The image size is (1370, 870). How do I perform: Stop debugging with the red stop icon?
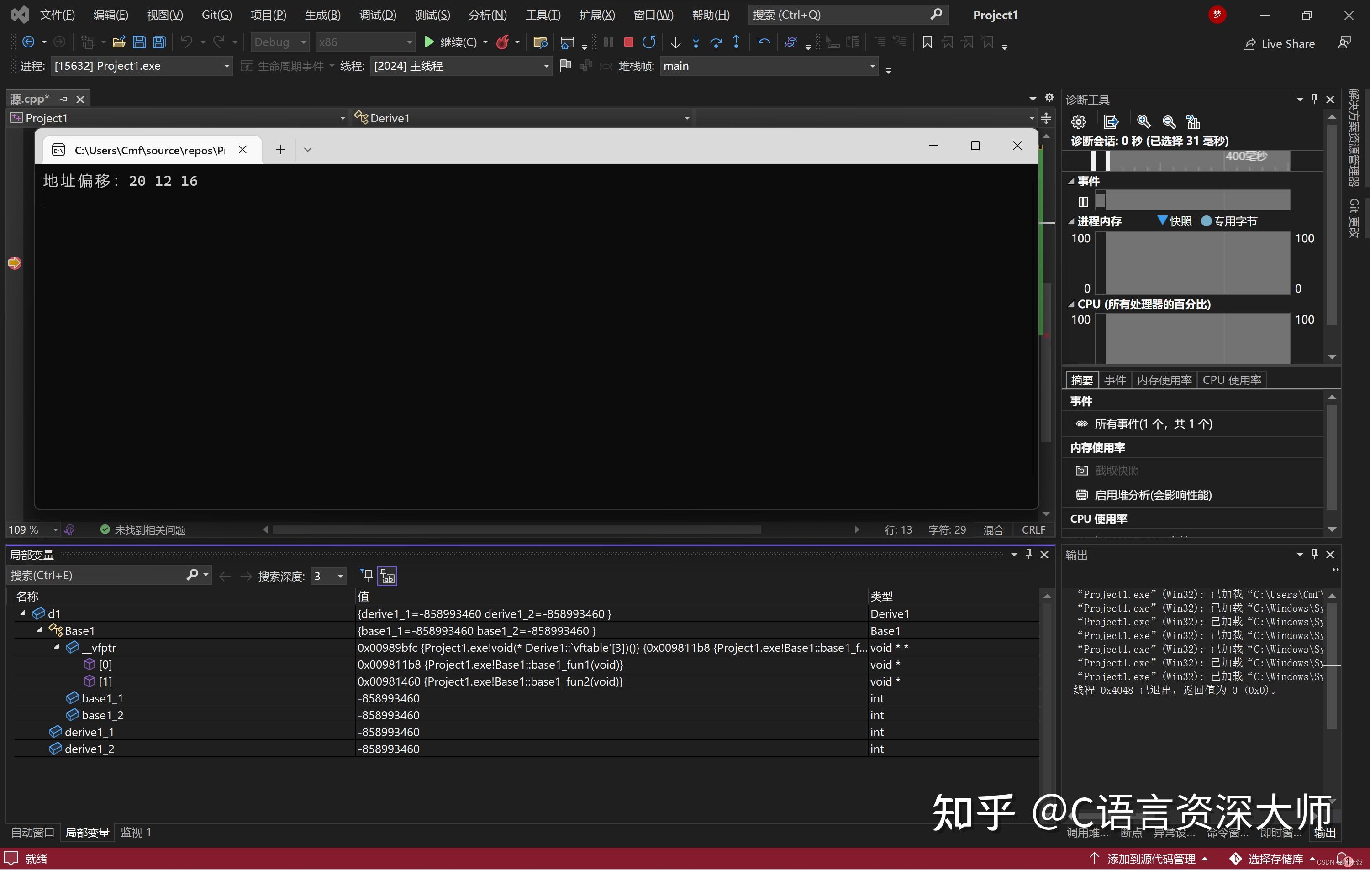pyautogui.click(x=628, y=42)
